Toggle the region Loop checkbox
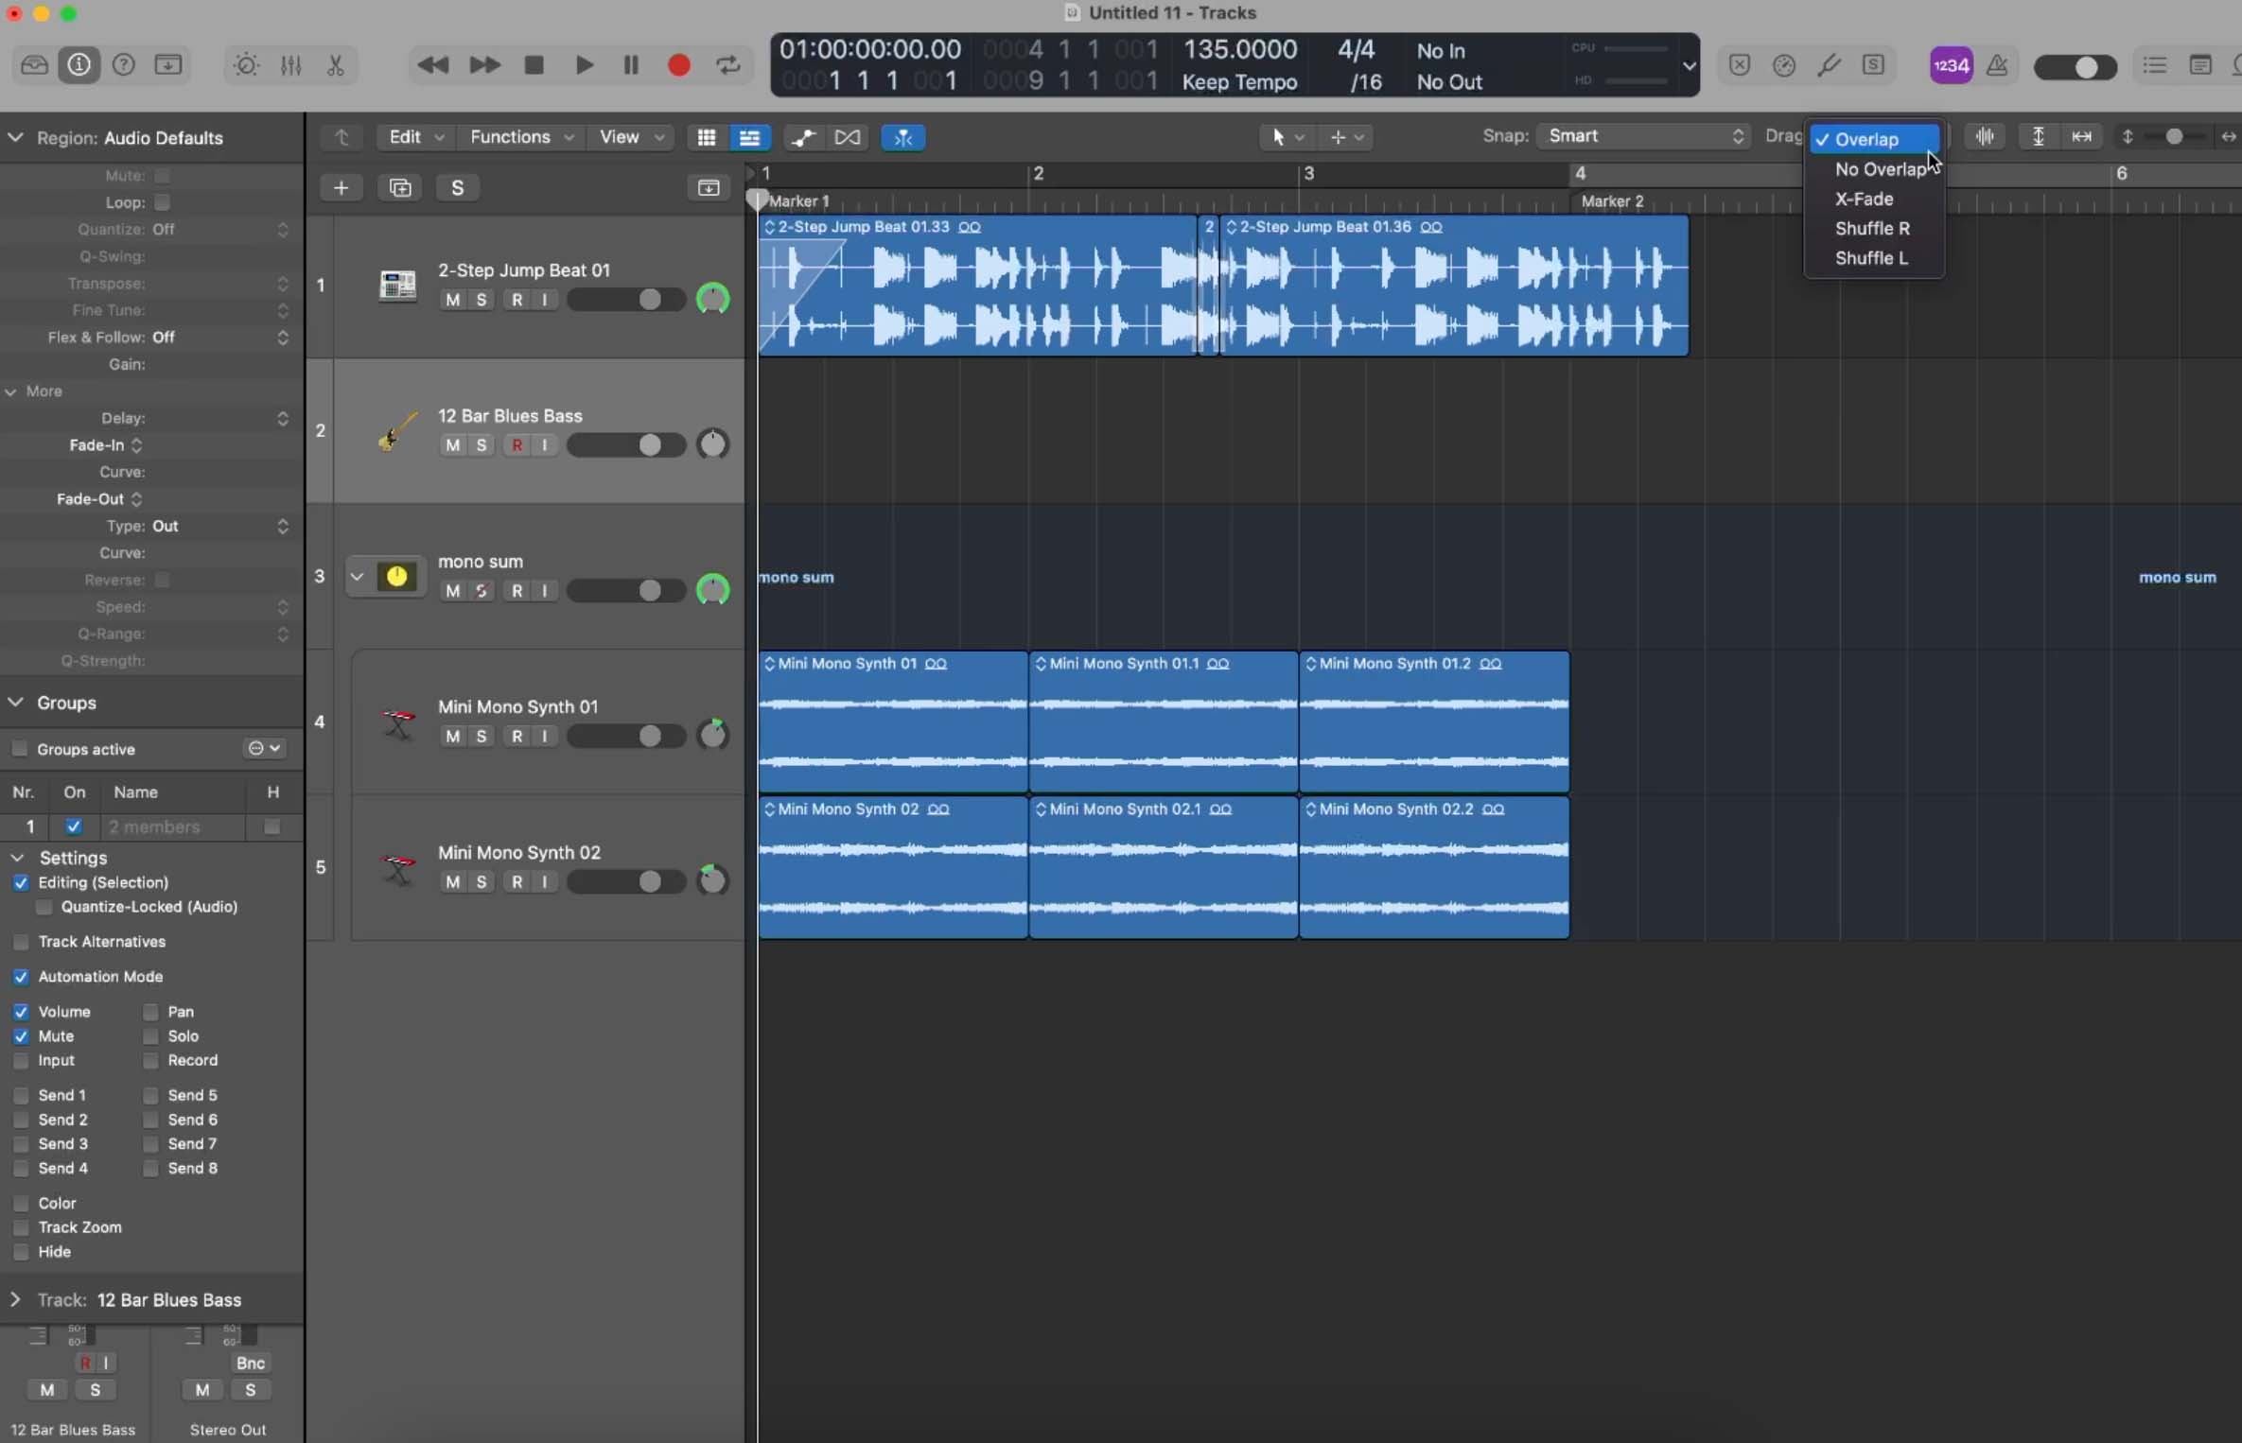The image size is (2242, 1443). (x=162, y=202)
